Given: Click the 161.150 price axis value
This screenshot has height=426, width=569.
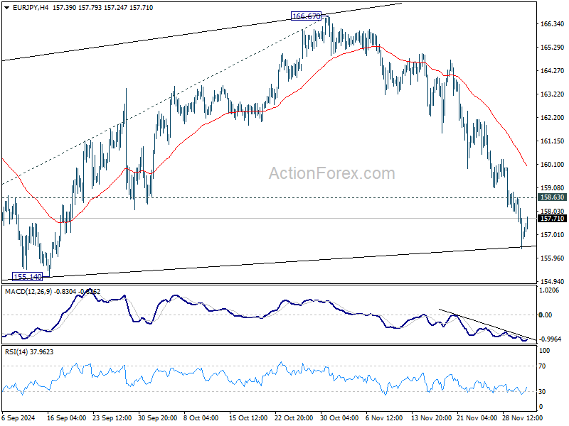Looking at the screenshot, I should point(552,141).
